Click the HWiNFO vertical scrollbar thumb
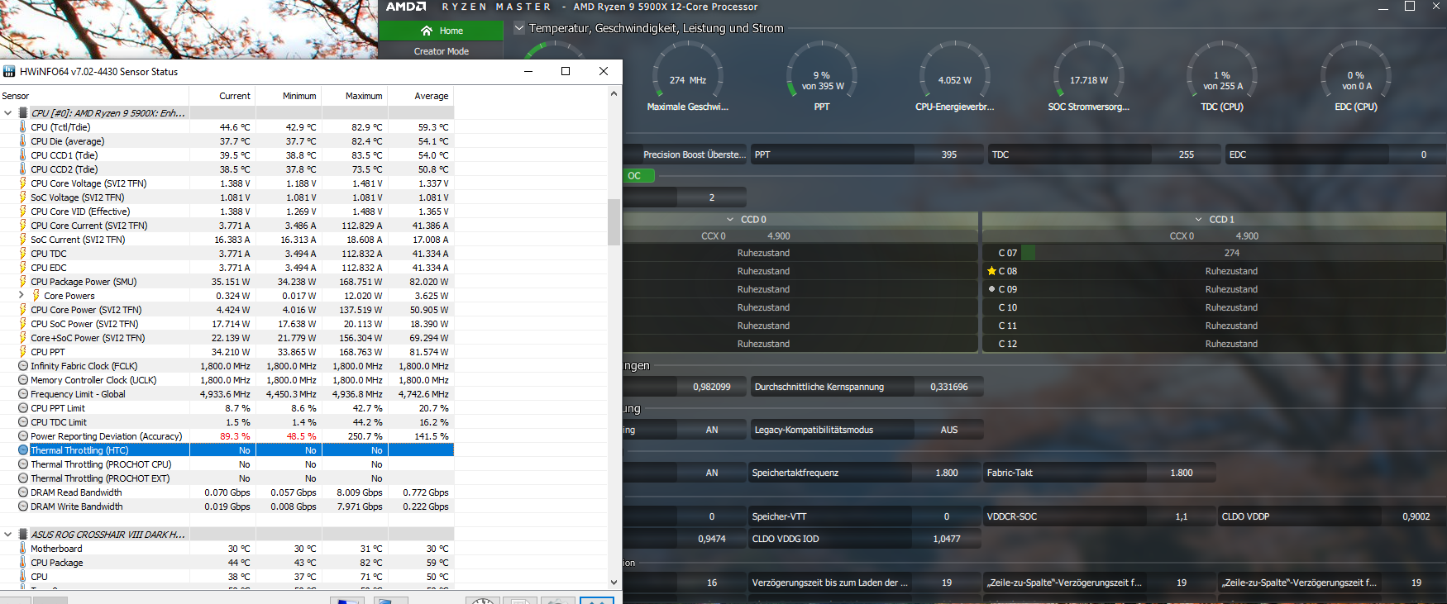1447x604 pixels. click(x=614, y=222)
